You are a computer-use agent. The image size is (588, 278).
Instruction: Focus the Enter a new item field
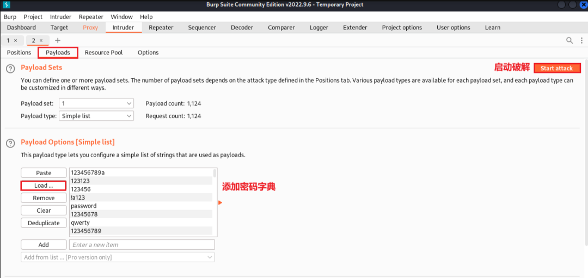(x=142, y=245)
